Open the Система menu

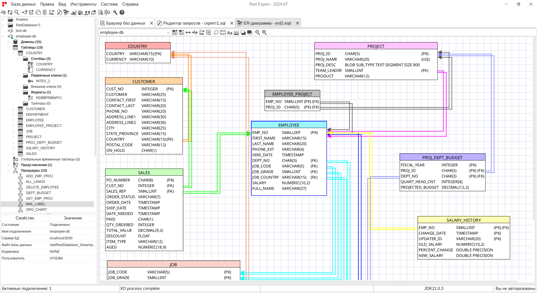(109, 4)
